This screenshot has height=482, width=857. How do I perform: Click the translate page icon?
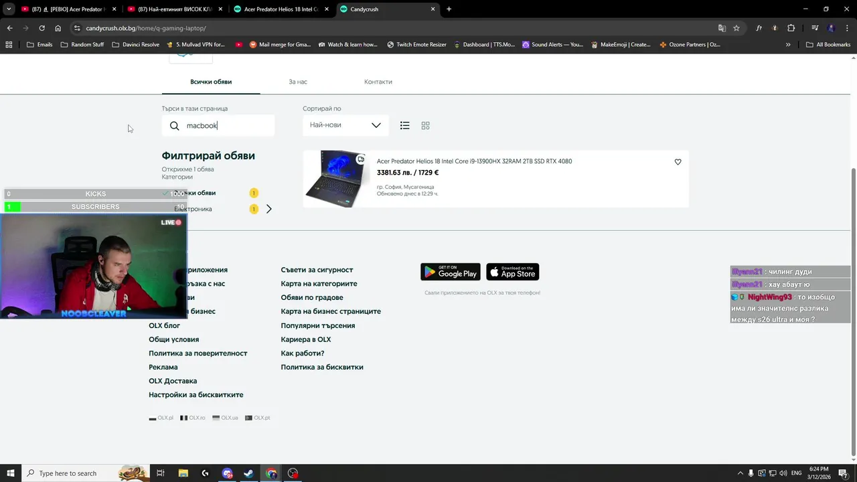coord(722,28)
